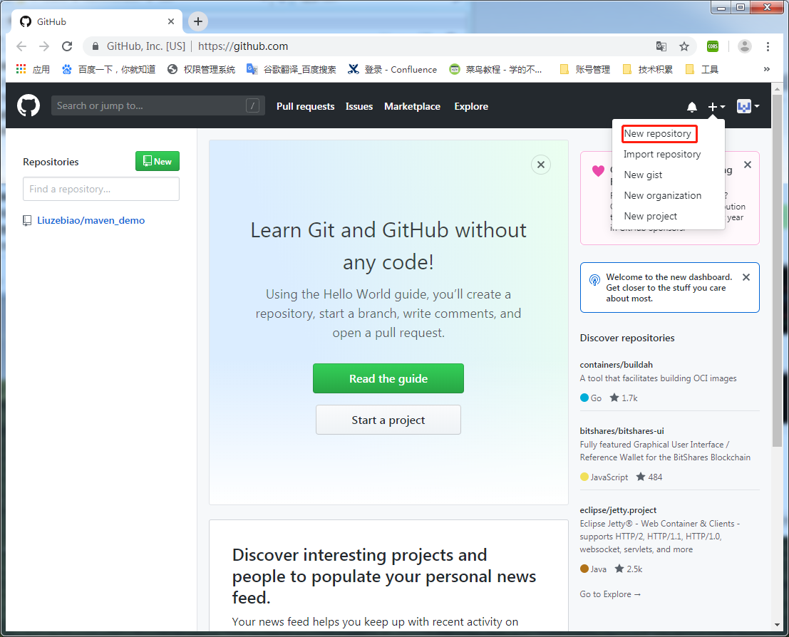Open the Liuzebiao/maven_demo repository

(x=91, y=220)
